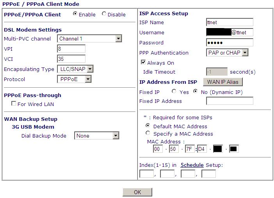The height and width of the screenshot is (198, 274).
Task: Click the VPI input field
Action: pos(71,49)
